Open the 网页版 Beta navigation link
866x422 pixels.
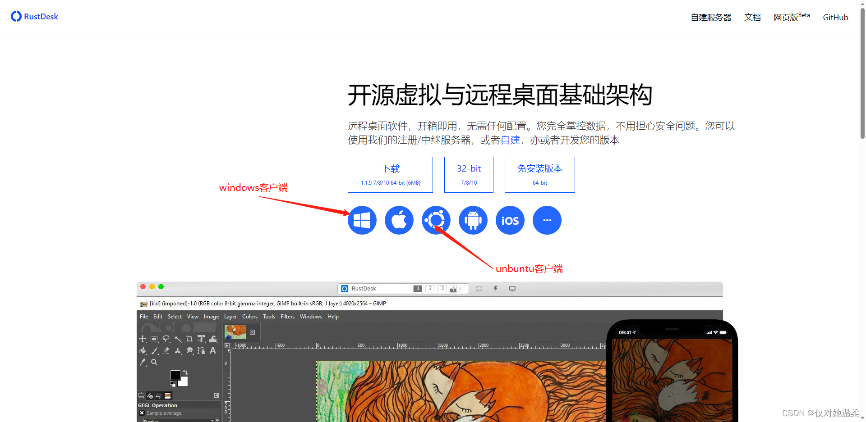pos(792,17)
